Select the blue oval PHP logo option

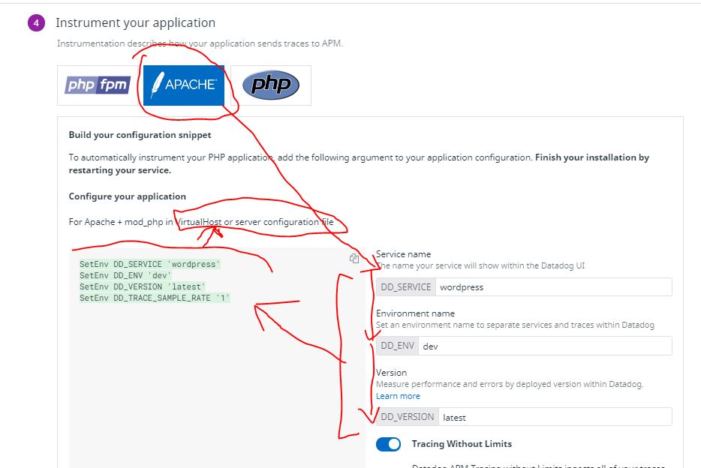coord(270,85)
